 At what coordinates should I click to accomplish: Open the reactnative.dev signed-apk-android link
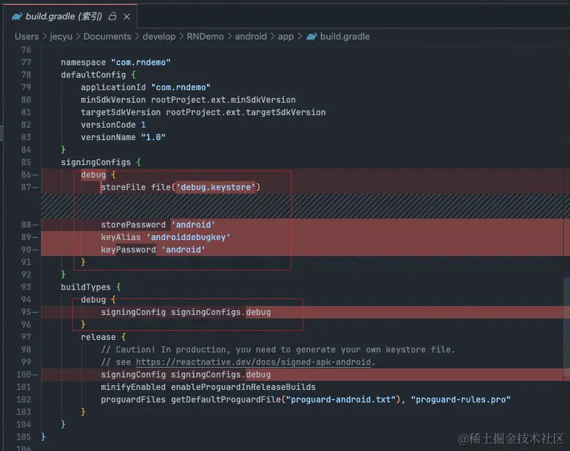click(x=253, y=362)
